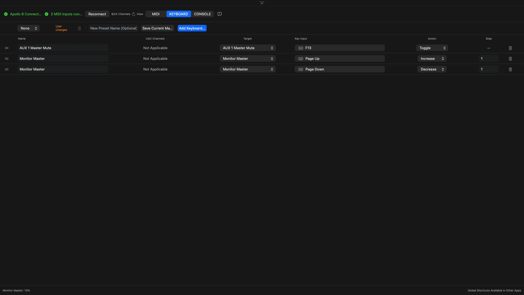Delete the AUX 1 Master Mute mapping
Viewport: 524px width, 295px height.
coord(510,48)
